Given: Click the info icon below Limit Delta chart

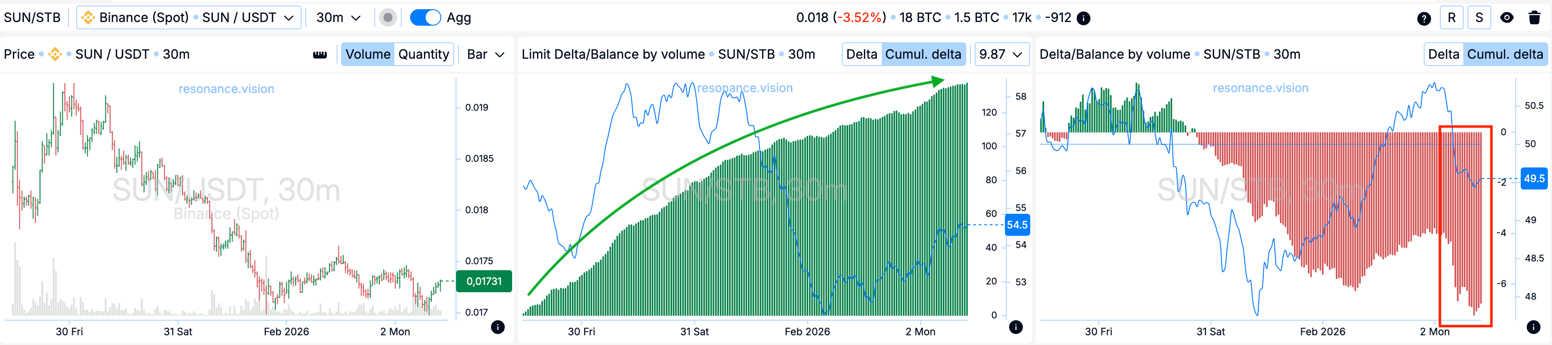Looking at the screenshot, I should click(1016, 327).
